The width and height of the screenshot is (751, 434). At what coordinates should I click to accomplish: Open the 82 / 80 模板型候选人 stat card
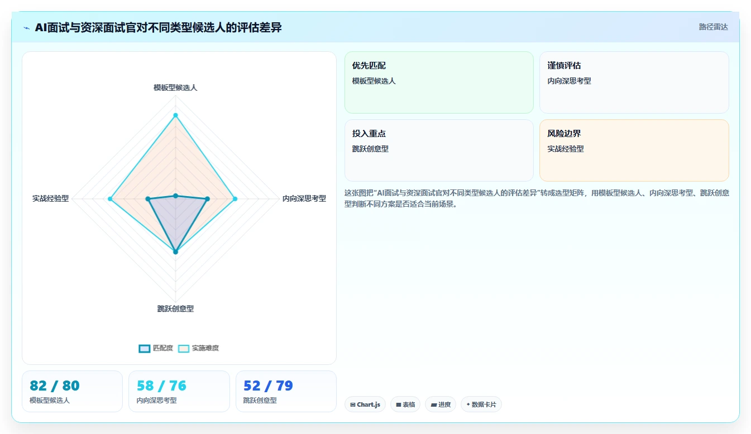click(72, 391)
